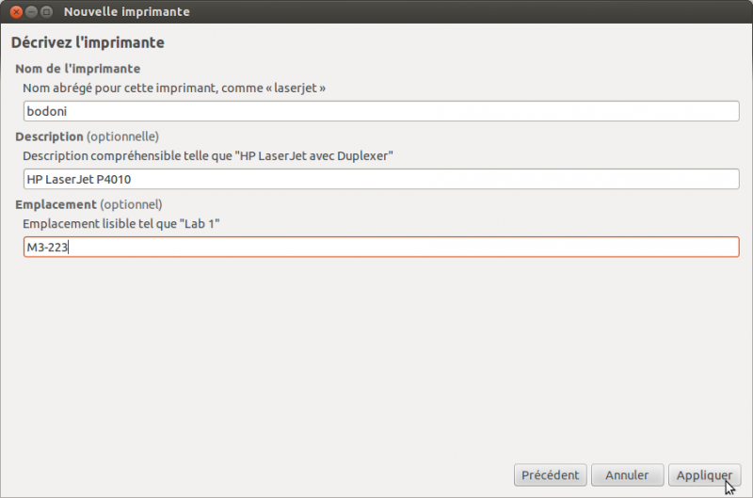
Task: Confirm printer with the Appliquer button
Action: (x=704, y=475)
